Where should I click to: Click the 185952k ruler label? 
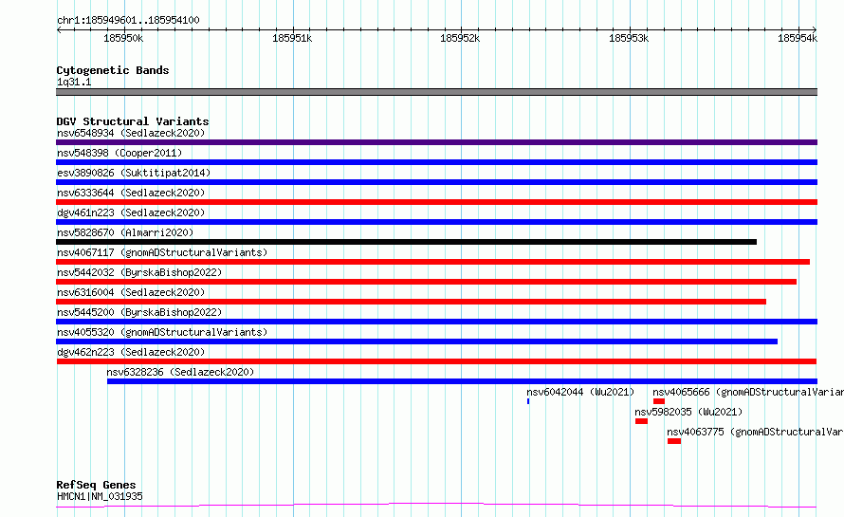(460, 38)
